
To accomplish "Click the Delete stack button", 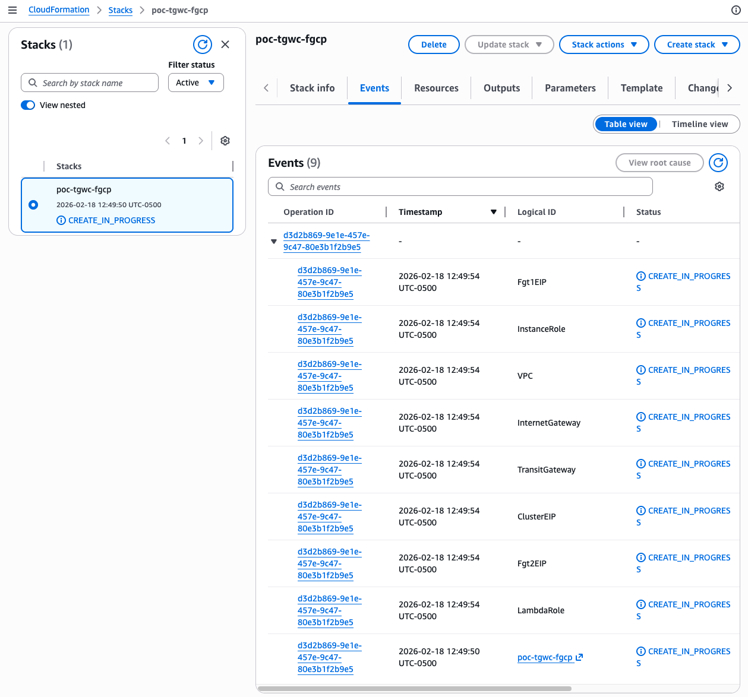I will point(434,45).
